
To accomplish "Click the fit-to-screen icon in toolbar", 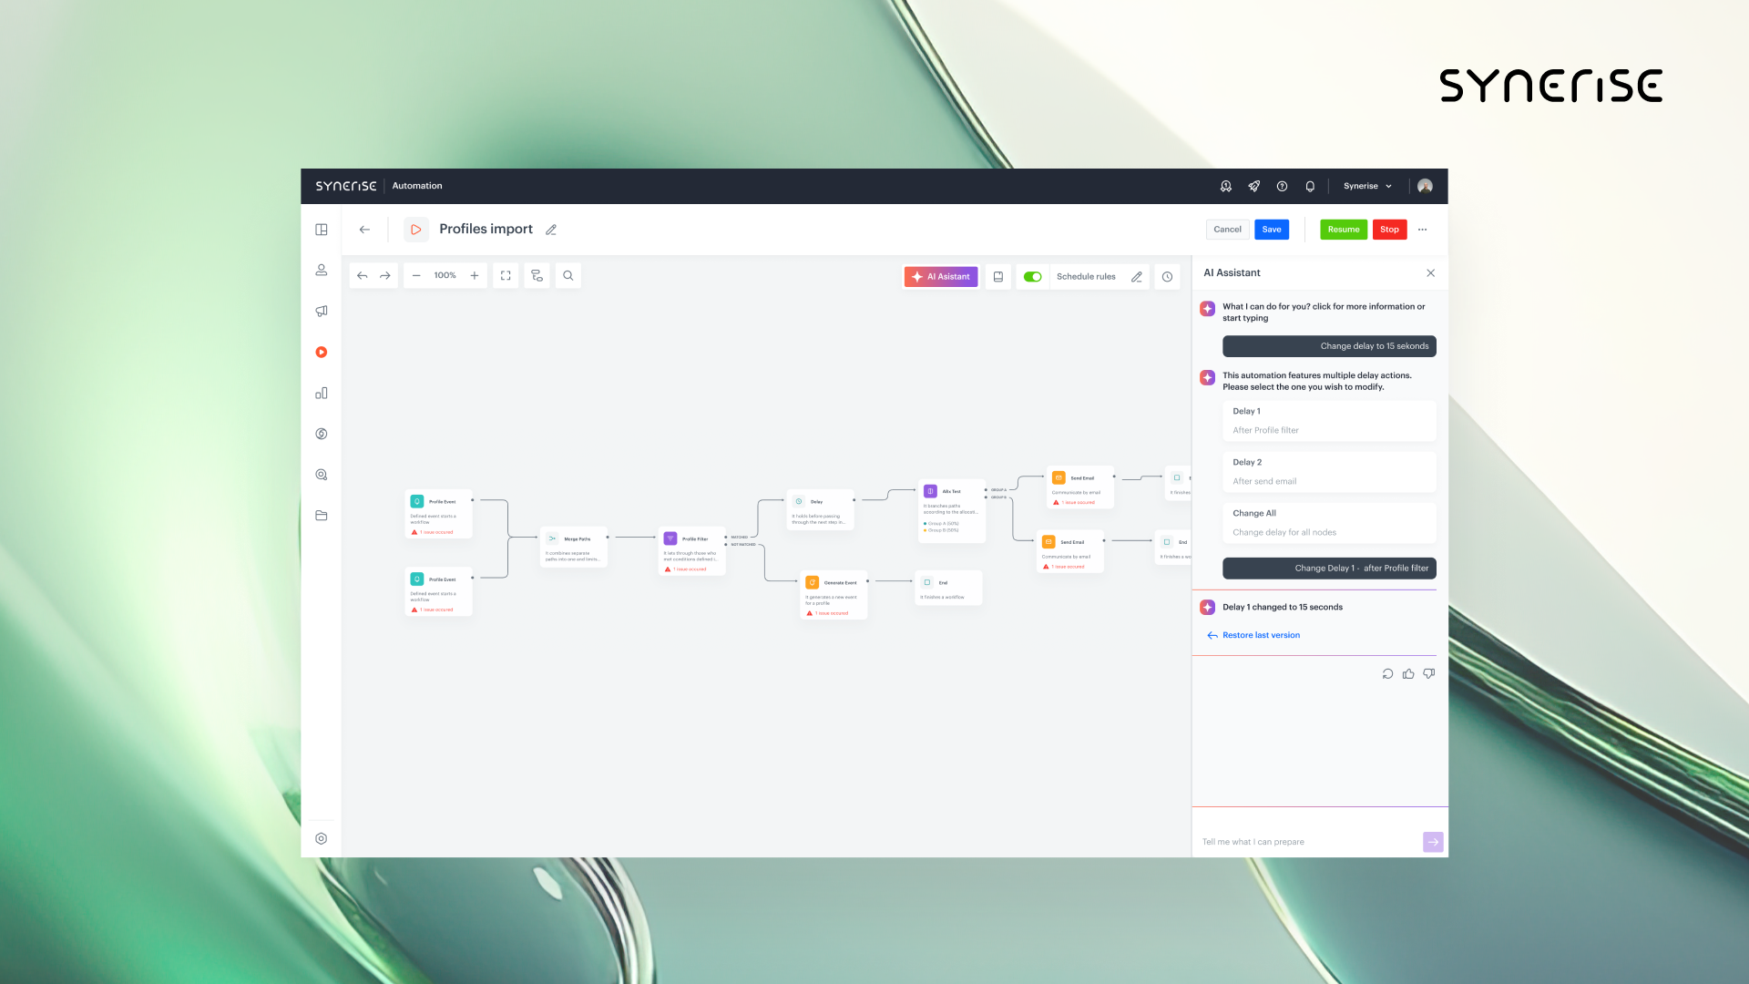I will coord(506,276).
